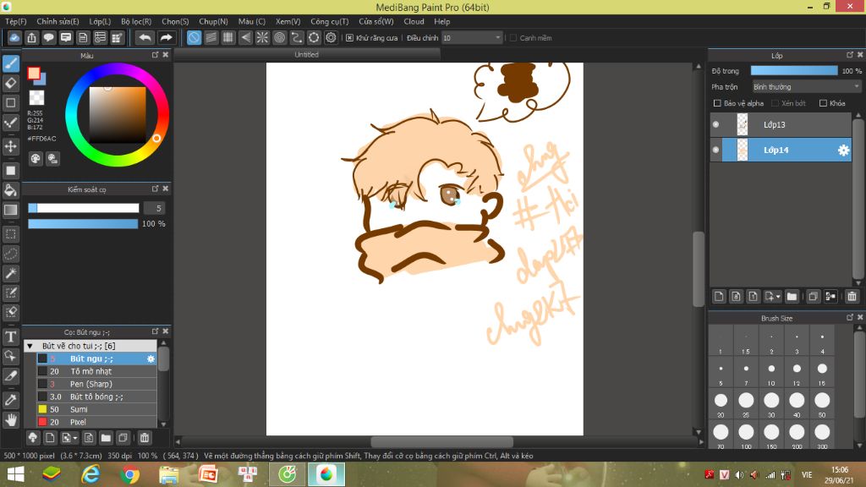The image size is (866, 487).
Task: Click the cloud save icon
Action: coord(14,37)
